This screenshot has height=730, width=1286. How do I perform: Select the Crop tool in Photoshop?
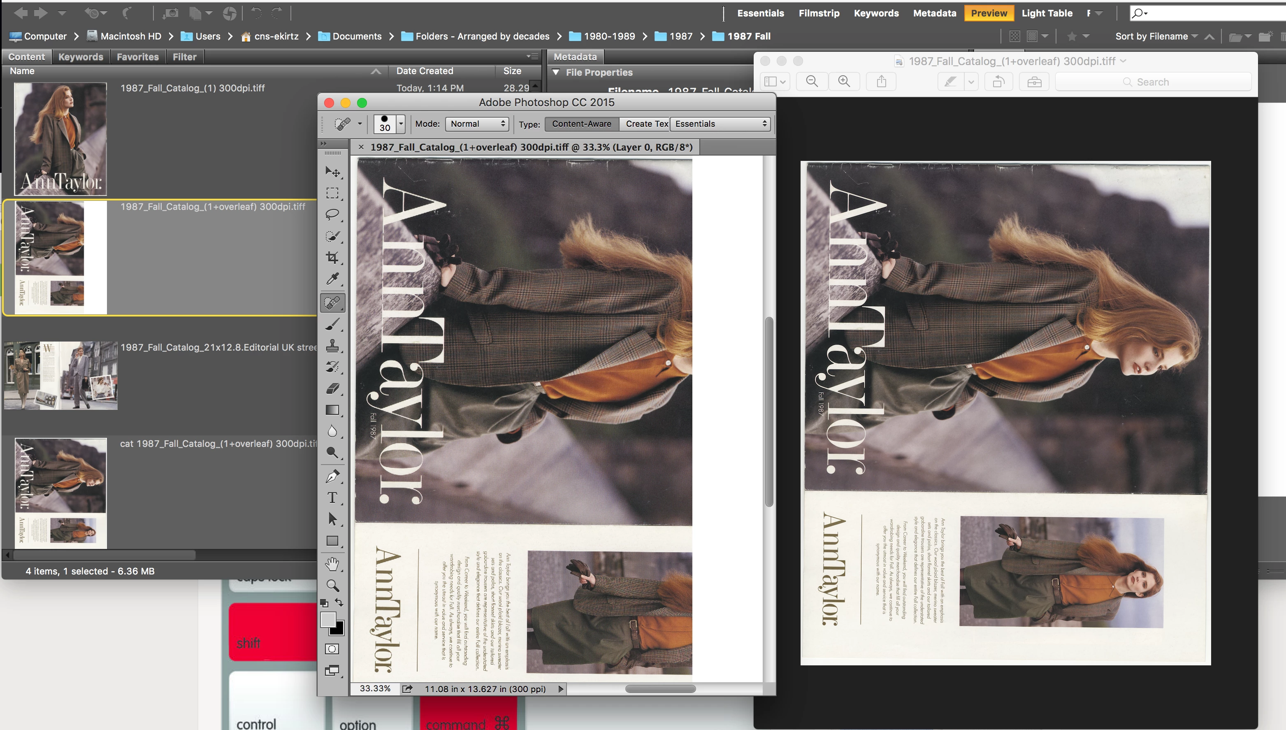[x=332, y=257]
